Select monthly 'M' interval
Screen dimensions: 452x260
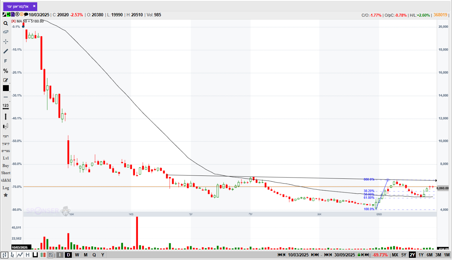point(86,255)
